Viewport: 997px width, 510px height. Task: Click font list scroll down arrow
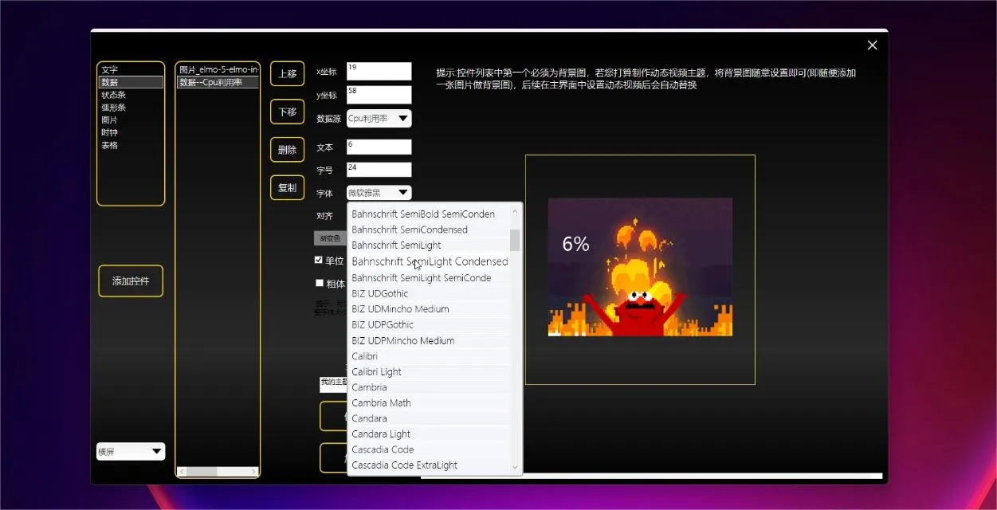[515, 468]
